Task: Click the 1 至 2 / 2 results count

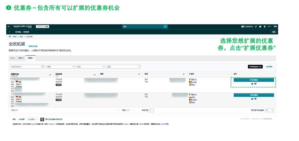Action: click(14, 110)
